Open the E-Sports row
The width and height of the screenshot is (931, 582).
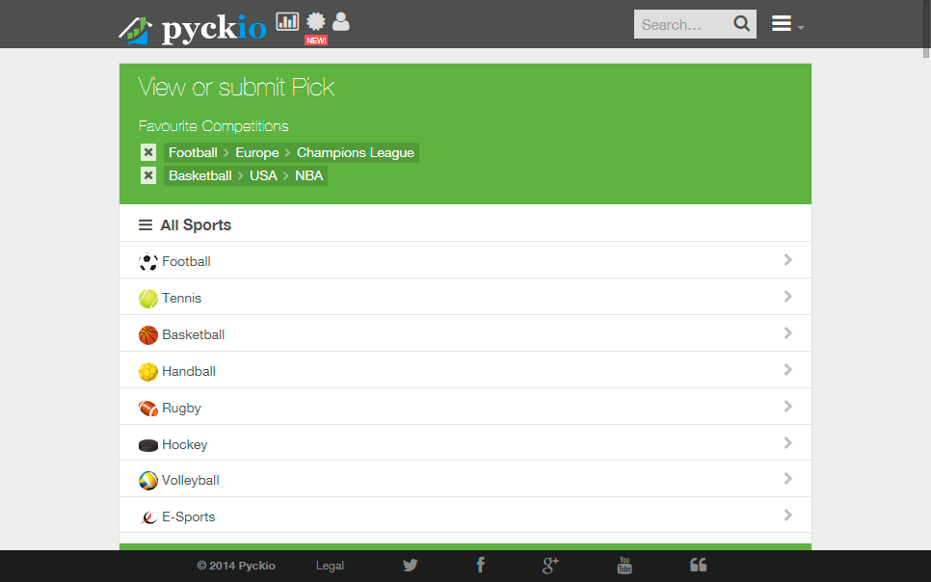[x=465, y=516]
